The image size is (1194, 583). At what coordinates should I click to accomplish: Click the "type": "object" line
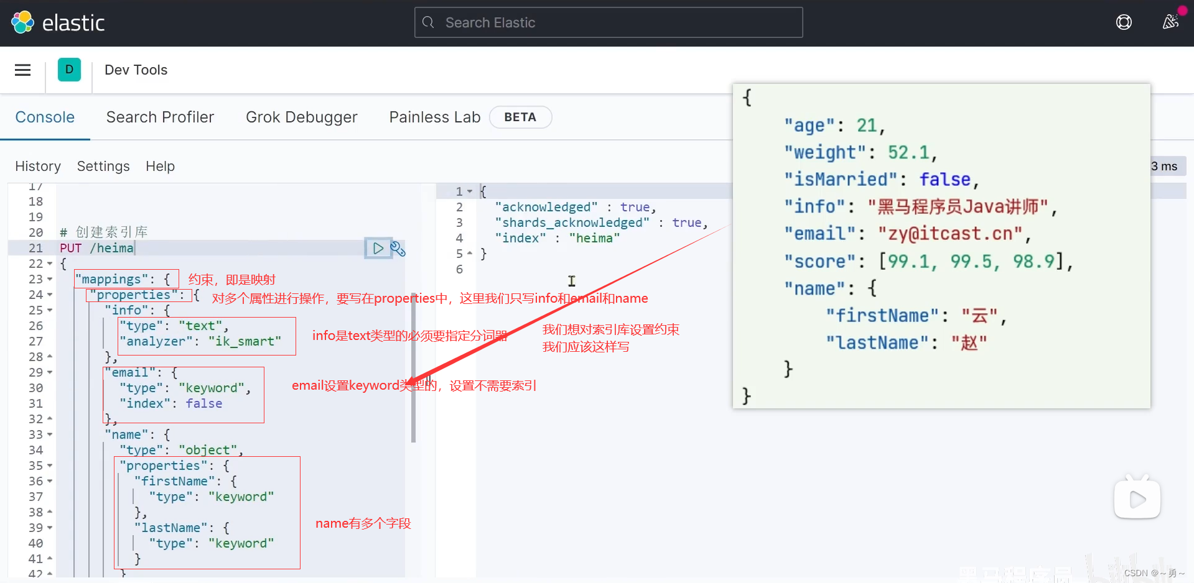pyautogui.click(x=181, y=450)
